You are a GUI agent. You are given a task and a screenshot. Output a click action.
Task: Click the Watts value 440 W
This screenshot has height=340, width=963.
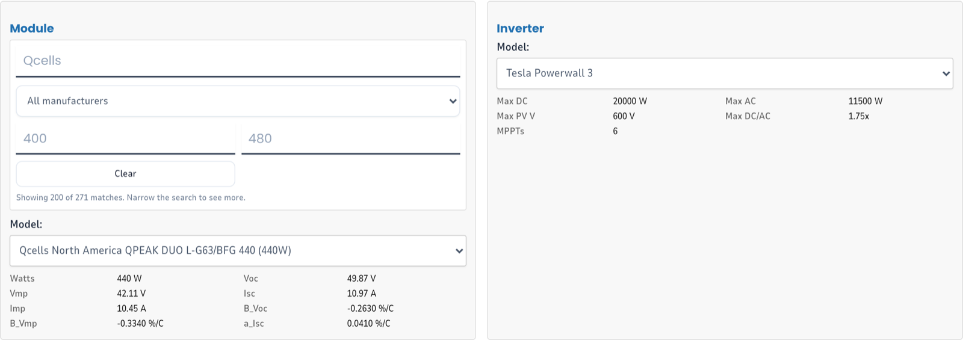coord(129,279)
